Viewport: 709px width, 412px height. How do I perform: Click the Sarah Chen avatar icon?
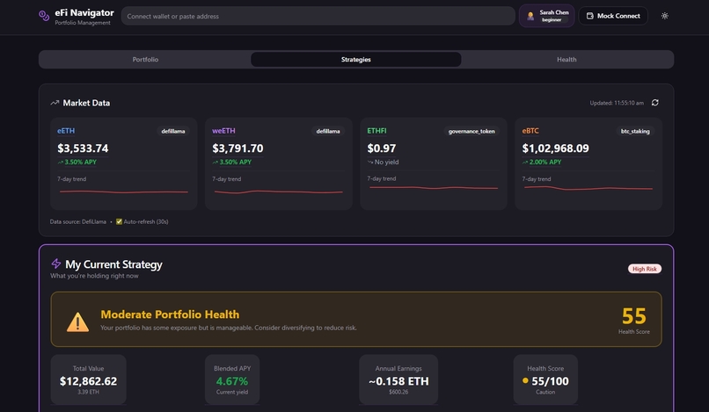click(530, 16)
